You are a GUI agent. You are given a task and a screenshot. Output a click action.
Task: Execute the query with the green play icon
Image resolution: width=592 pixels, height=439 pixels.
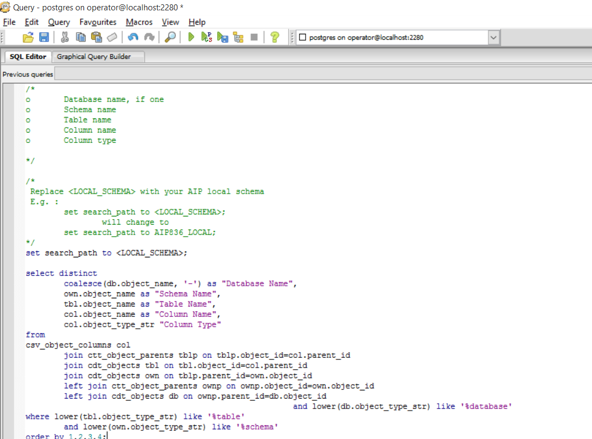pyautogui.click(x=191, y=37)
